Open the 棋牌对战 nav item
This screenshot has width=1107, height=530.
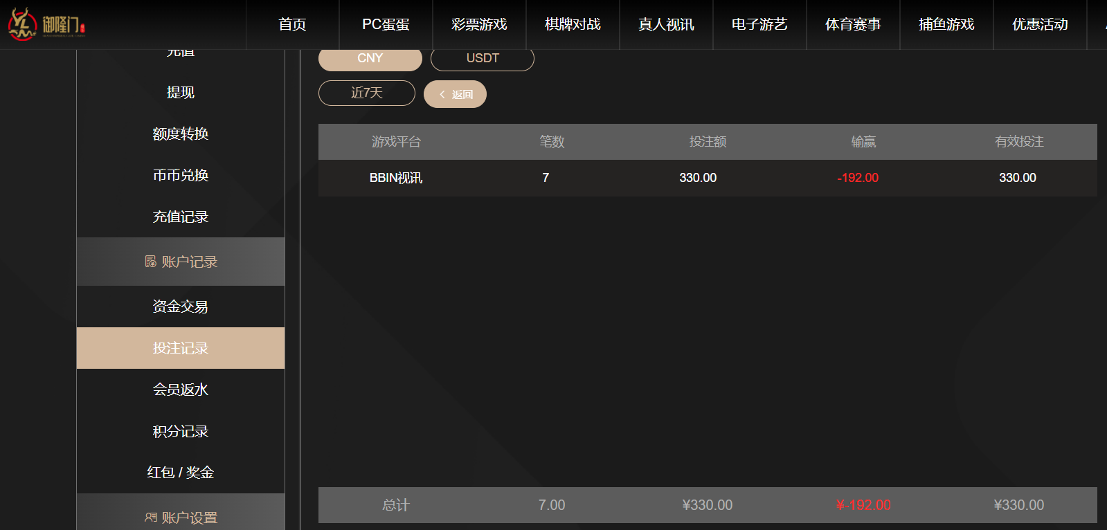click(x=573, y=24)
